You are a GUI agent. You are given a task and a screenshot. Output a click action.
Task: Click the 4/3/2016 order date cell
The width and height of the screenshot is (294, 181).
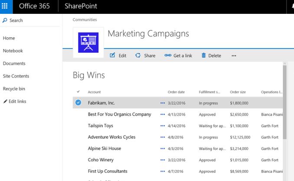176,149
